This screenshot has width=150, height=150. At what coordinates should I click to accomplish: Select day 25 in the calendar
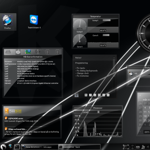point(145,120)
